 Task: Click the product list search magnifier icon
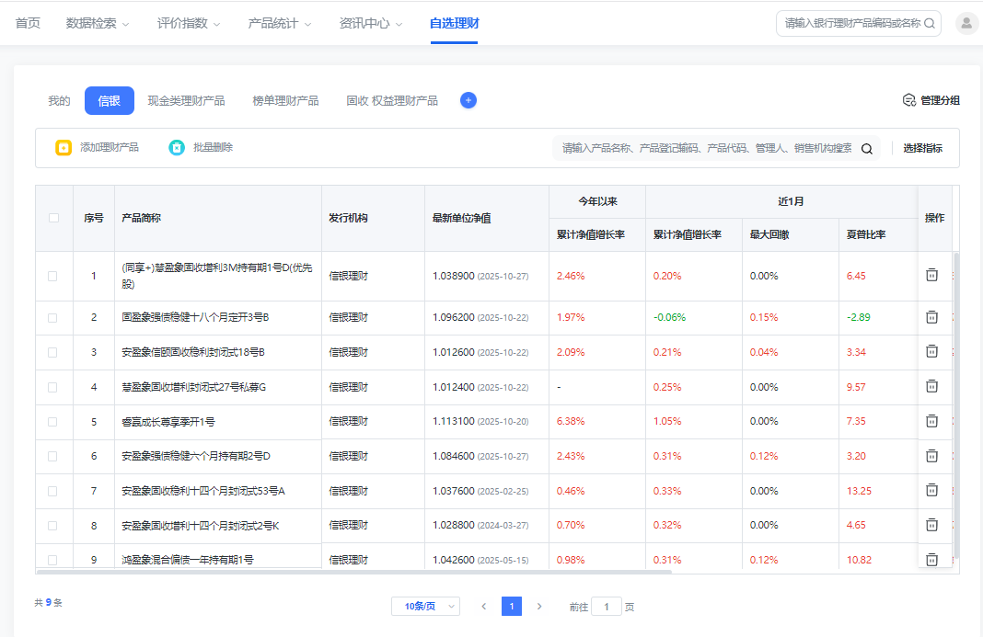click(x=866, y=149)
